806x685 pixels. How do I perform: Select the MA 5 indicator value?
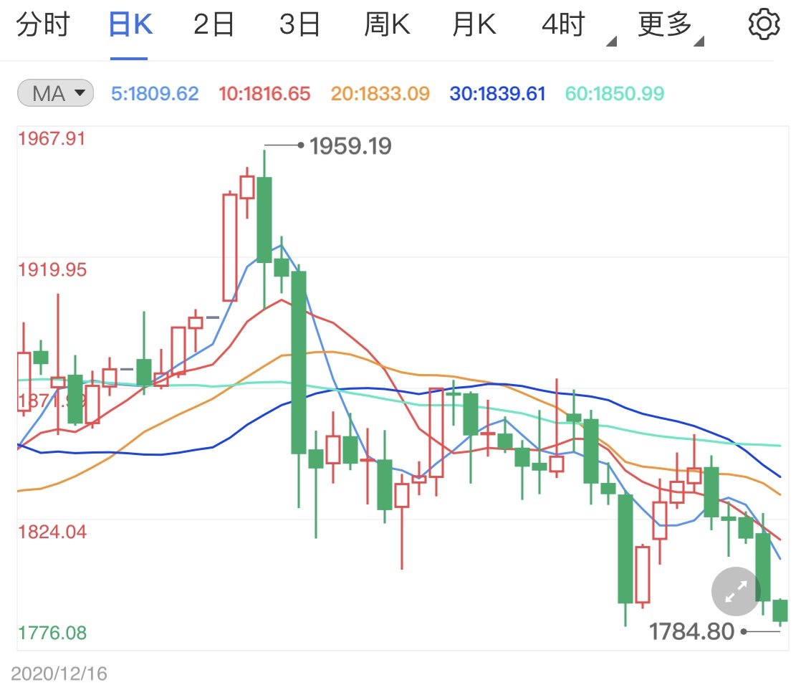[x=155, y=93]
